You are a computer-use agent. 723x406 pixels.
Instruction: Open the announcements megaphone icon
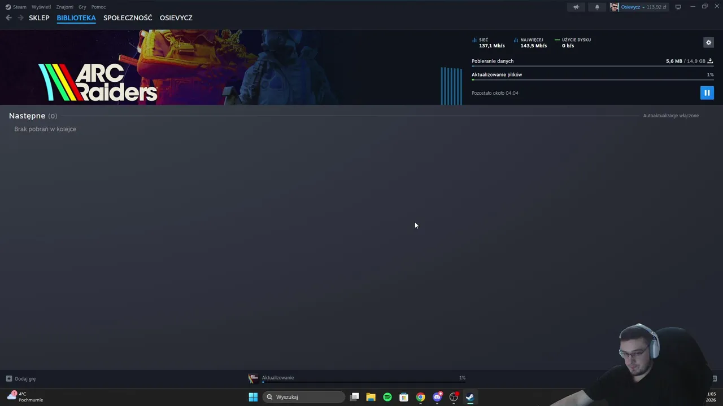pos(576,7)
